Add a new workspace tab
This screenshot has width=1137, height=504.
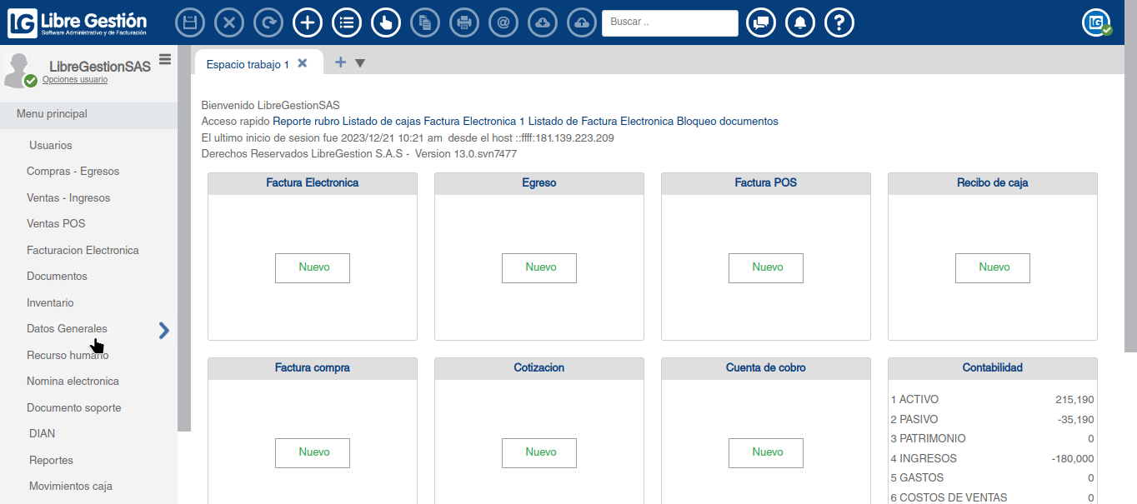point(340,62)
